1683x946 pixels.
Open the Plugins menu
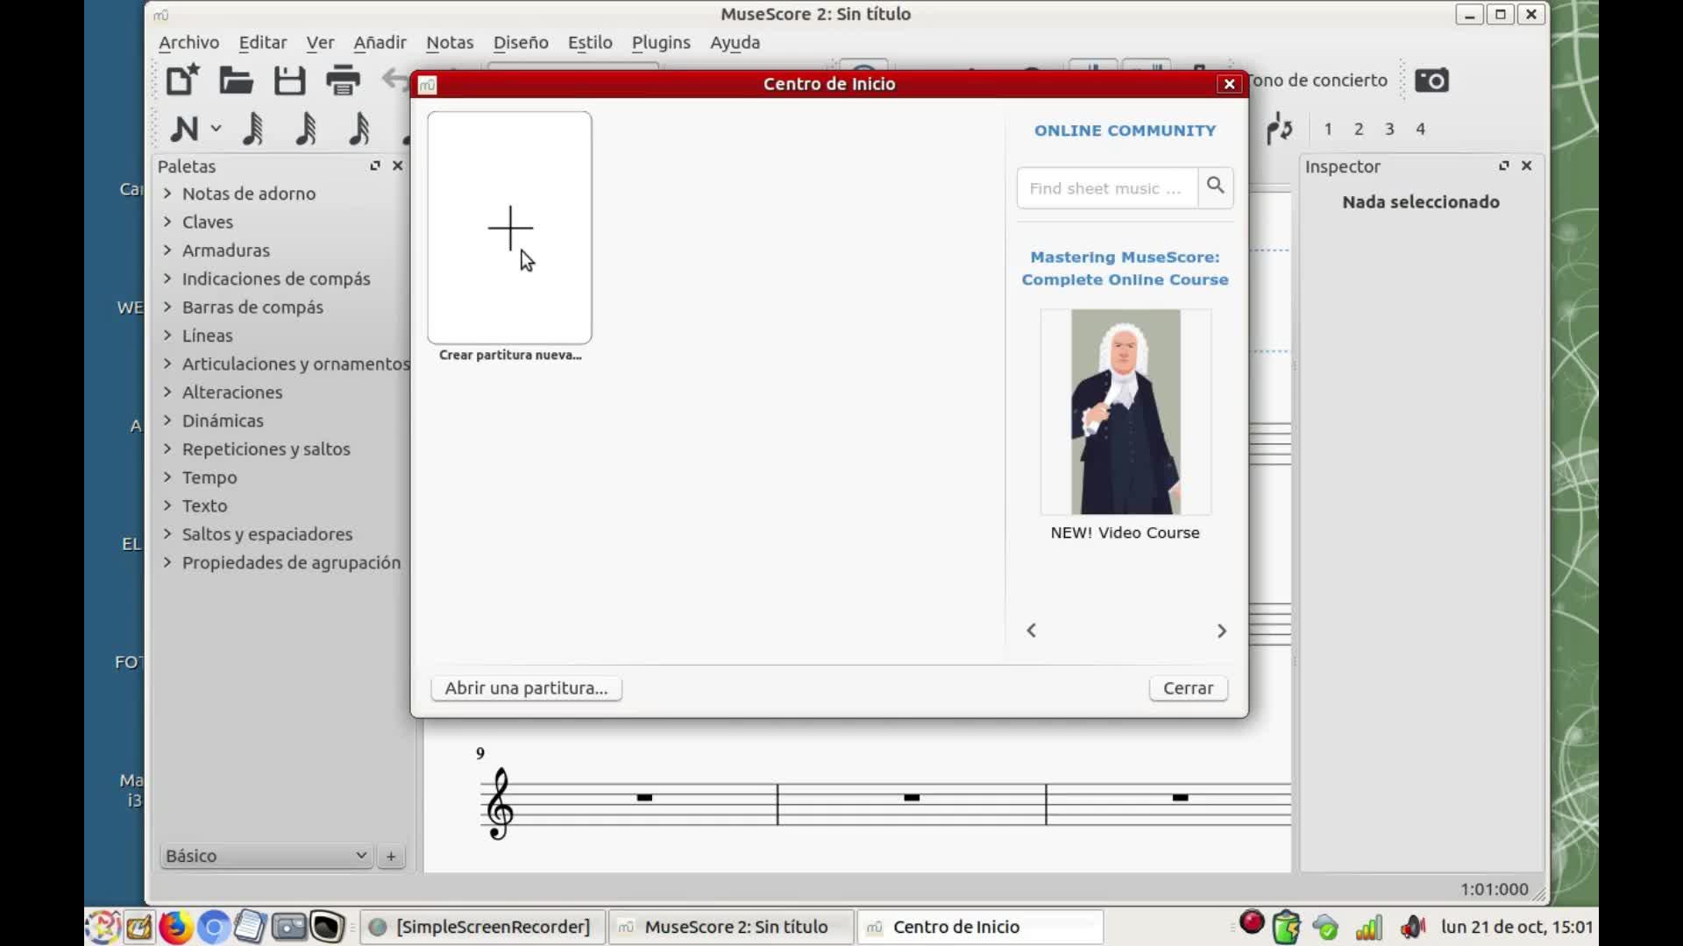tap(661, 42)
